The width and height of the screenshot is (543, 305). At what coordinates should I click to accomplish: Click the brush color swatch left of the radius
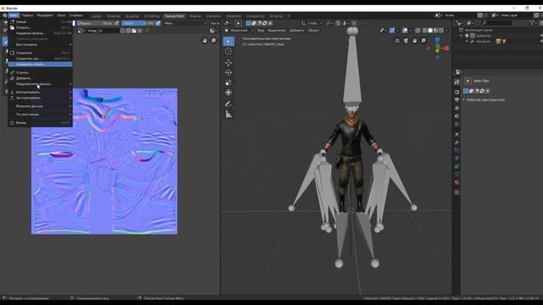click(x=74, y=23)
